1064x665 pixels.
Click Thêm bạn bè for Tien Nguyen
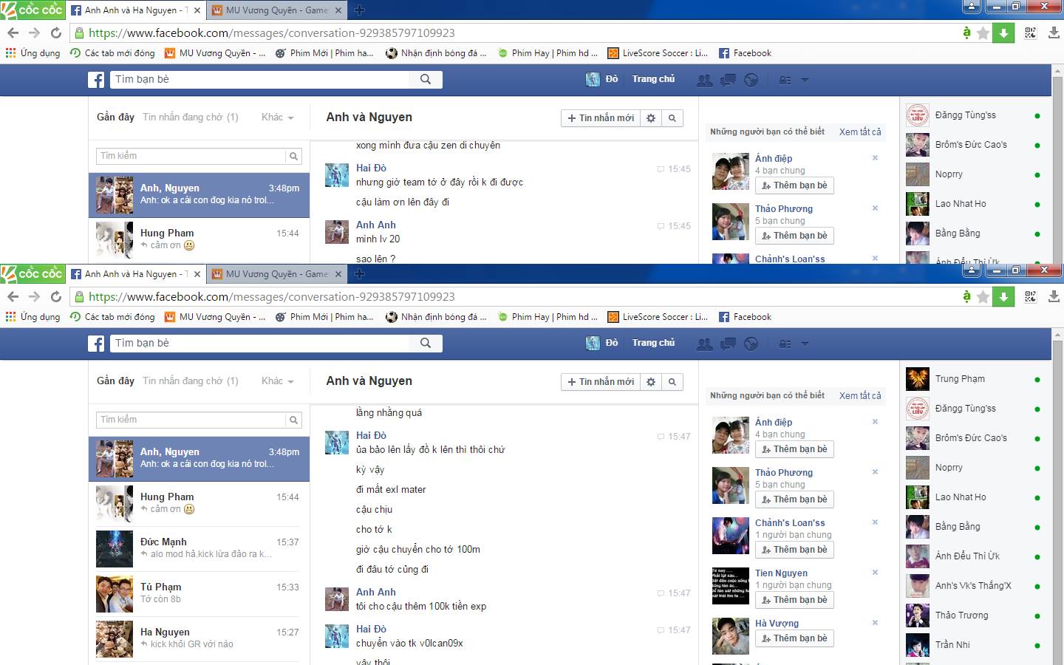click(794, 600)
